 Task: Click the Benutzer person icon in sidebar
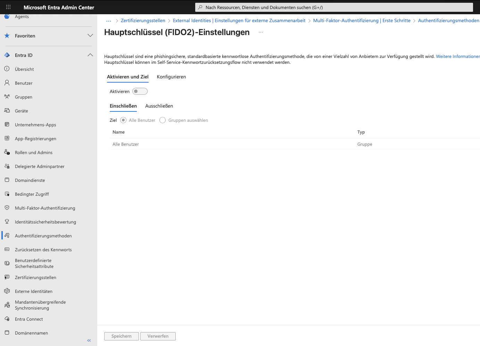[7, 83]
